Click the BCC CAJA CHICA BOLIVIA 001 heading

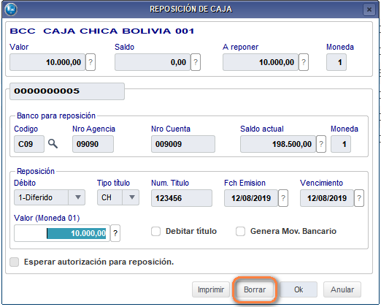(102, 31)
